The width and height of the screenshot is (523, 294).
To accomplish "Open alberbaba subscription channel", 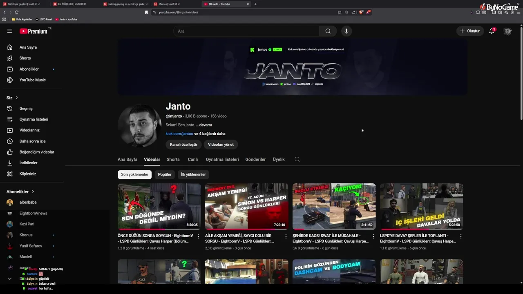I will pyautogui.click(x=28, y=202).
